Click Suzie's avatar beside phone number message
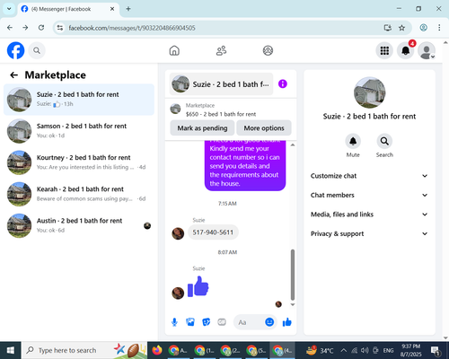This screenshot has width=449, height=359. [x=178, y=233]
